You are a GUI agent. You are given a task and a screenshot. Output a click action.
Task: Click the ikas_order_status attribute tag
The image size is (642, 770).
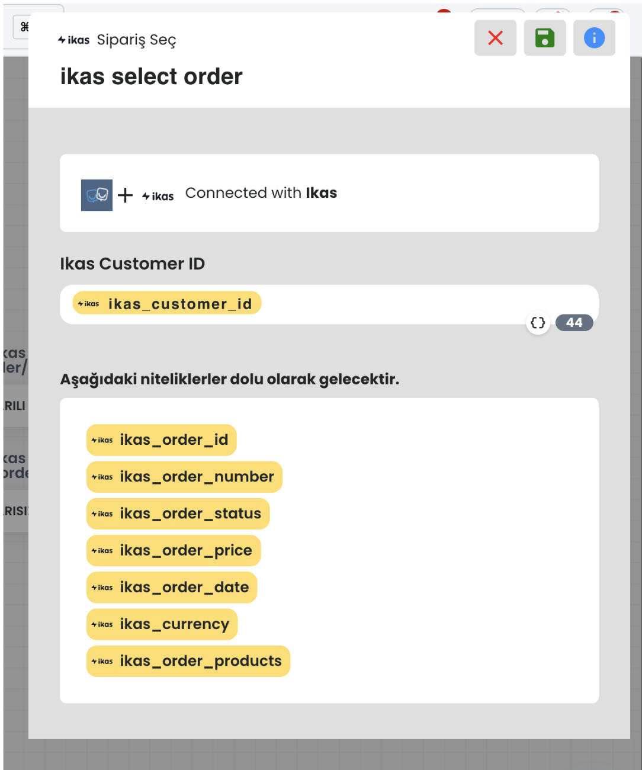[178, 514]
